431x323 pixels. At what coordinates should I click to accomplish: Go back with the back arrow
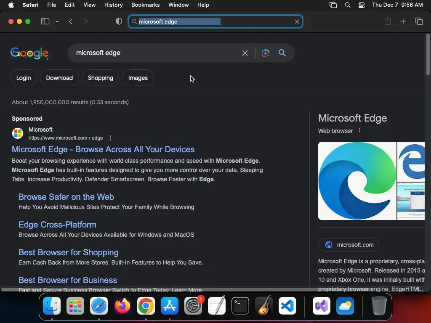coord(71,21)
